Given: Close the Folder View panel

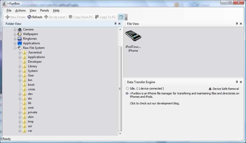Looking at the screenshot, I should pos(119,24).
